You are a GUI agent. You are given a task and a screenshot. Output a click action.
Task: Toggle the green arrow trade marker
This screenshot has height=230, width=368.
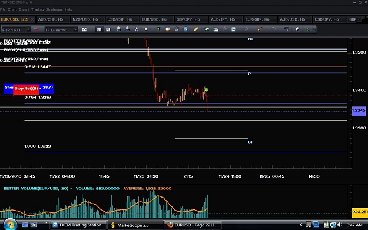(x=206, y=89)
